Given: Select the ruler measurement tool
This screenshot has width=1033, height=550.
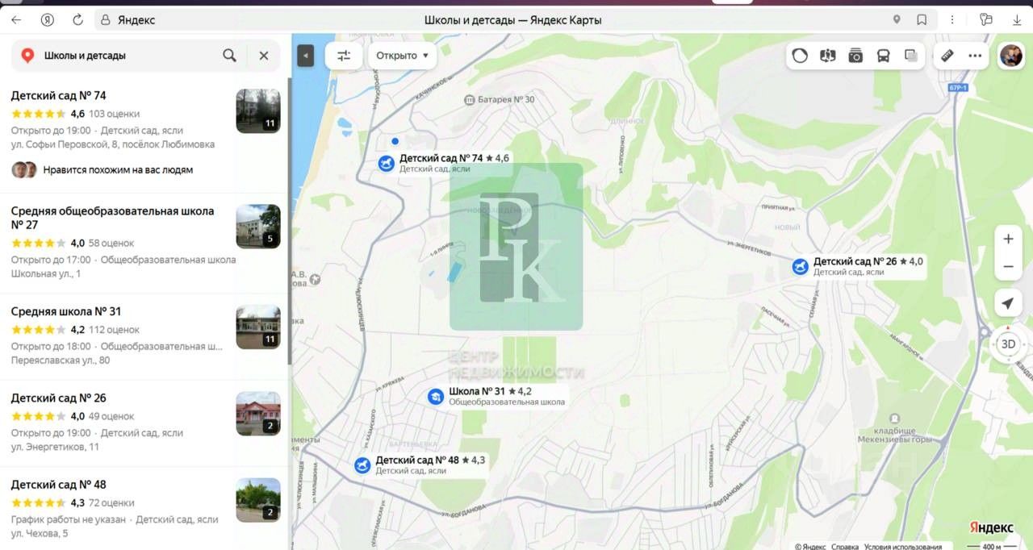Looking at the screenshot, I should [947, 56].
